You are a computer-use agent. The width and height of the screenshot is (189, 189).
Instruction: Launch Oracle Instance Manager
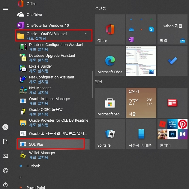click(x=53, y=101)
